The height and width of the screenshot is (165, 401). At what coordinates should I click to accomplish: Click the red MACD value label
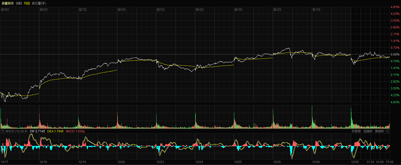click(75, 131)
